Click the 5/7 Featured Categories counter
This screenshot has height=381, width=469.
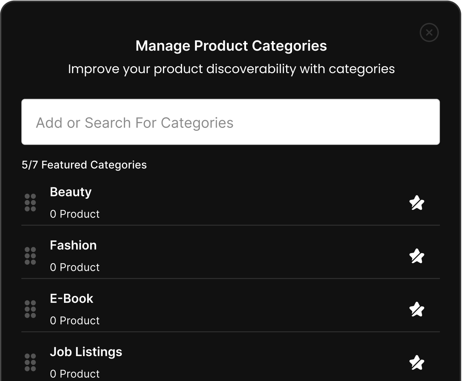pyautogui.click(x=84, y=165)
